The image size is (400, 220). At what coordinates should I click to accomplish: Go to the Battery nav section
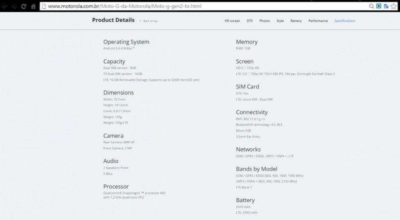pyautogui.click(x=296, y=21)
